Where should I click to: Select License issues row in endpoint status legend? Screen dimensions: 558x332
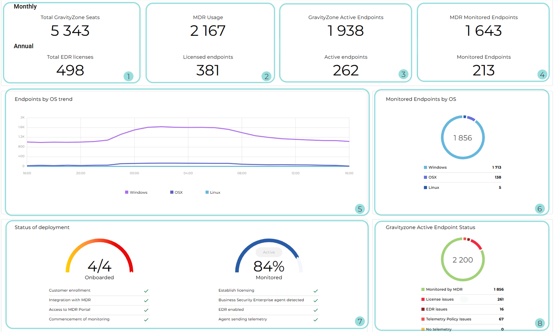[440, 299]
